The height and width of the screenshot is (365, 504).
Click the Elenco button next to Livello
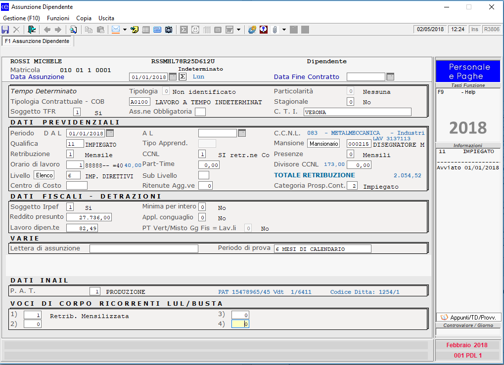click(x=44, y=175)
